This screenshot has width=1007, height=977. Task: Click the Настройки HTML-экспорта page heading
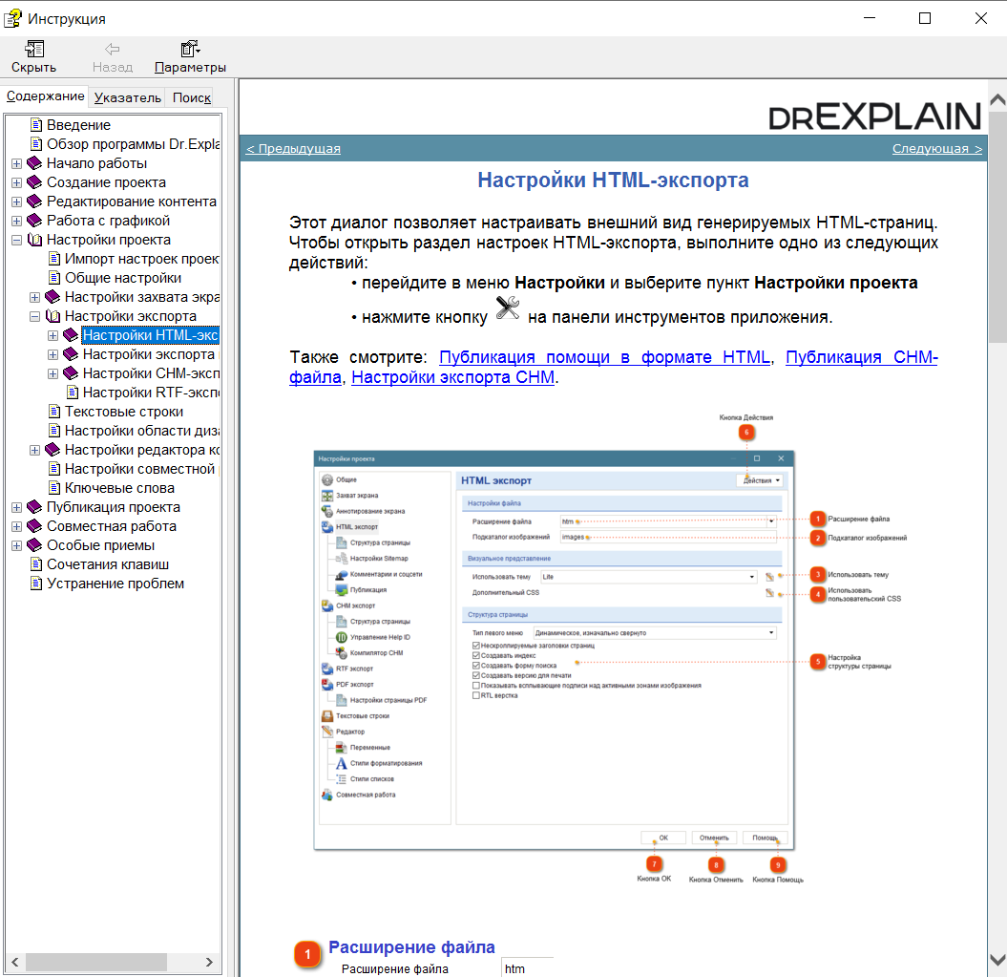pos(613,180)
